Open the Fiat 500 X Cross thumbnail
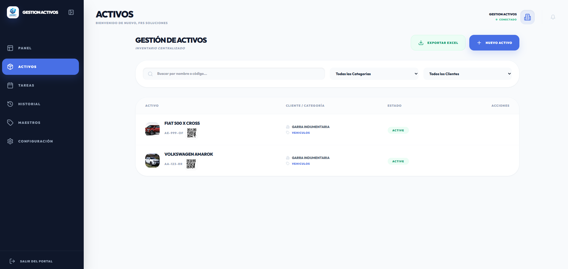Image resolution: width=568 pixels, height=269 pixels. [x=152, y=130]
